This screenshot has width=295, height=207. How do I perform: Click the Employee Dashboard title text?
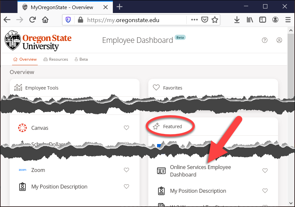coord(138,40)
